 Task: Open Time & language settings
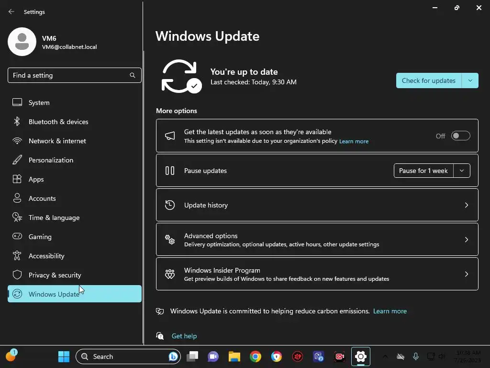pyautogui.click(x=74, y=218)
